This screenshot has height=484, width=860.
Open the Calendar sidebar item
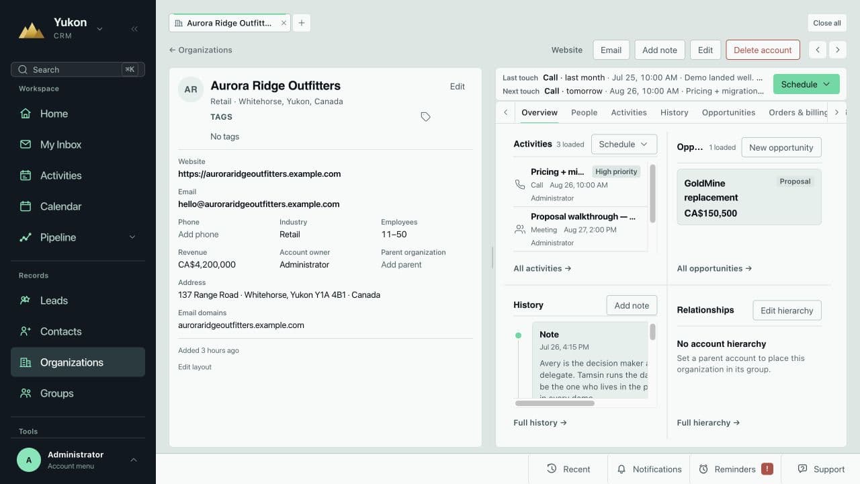pyautogui.click(x=78, y=206)
